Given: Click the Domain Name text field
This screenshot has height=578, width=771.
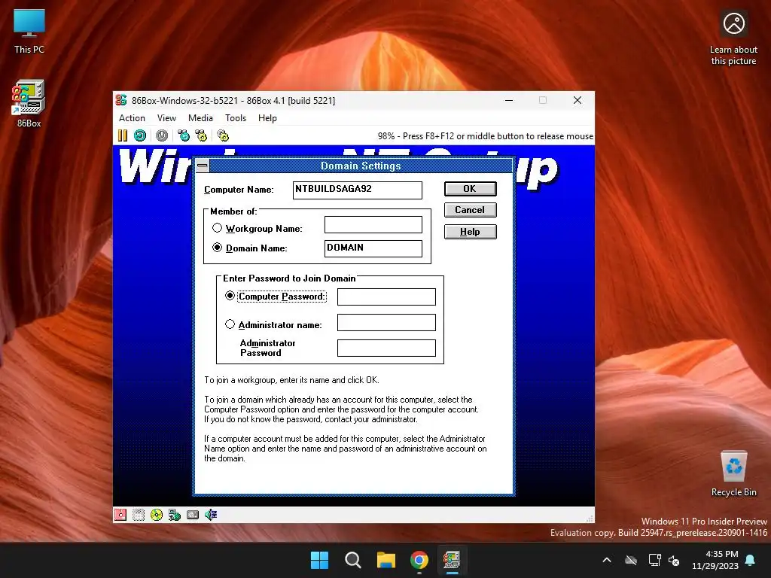Looking at the screenshot, I should pos(373,248).
